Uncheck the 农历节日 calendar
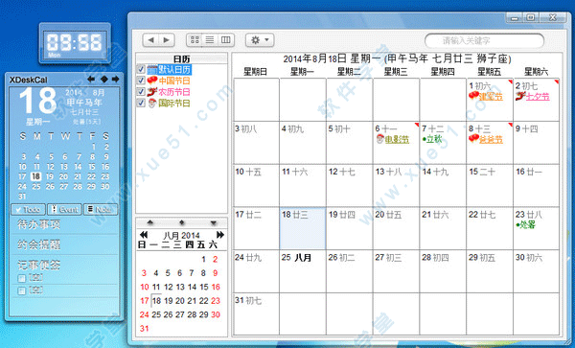This screenshot has height=348, width=575. [141, 91]
